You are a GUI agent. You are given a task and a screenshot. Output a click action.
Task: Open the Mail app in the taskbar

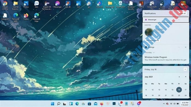(95, 104)
